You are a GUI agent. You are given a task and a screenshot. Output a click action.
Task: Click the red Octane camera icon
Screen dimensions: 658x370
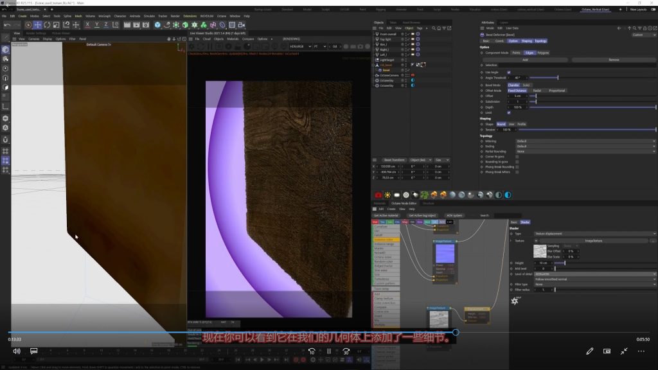point(378,195)
